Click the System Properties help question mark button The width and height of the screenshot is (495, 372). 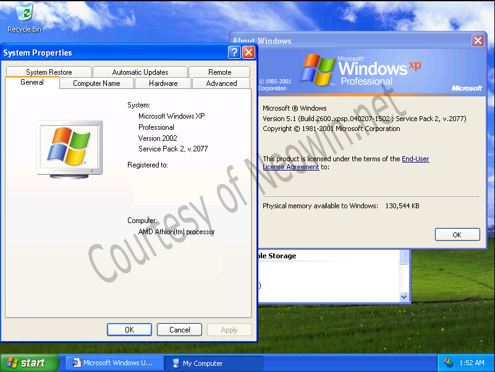point(234,53)
